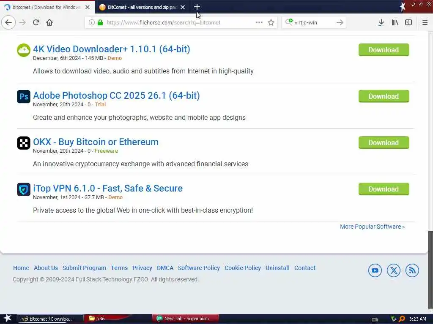Screen dimensions: 433x324
Task: Click the keyboard tray icon
Action: (x=375, y=319)
